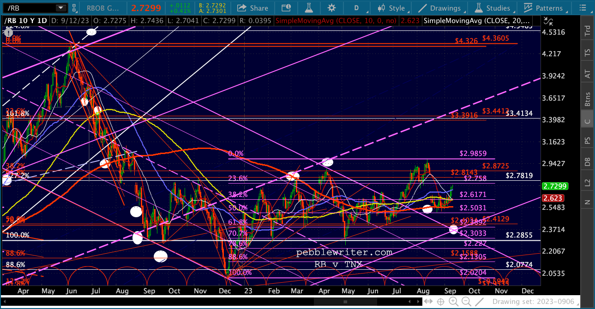Open chart settings gear icon

(x=331, y=8)
